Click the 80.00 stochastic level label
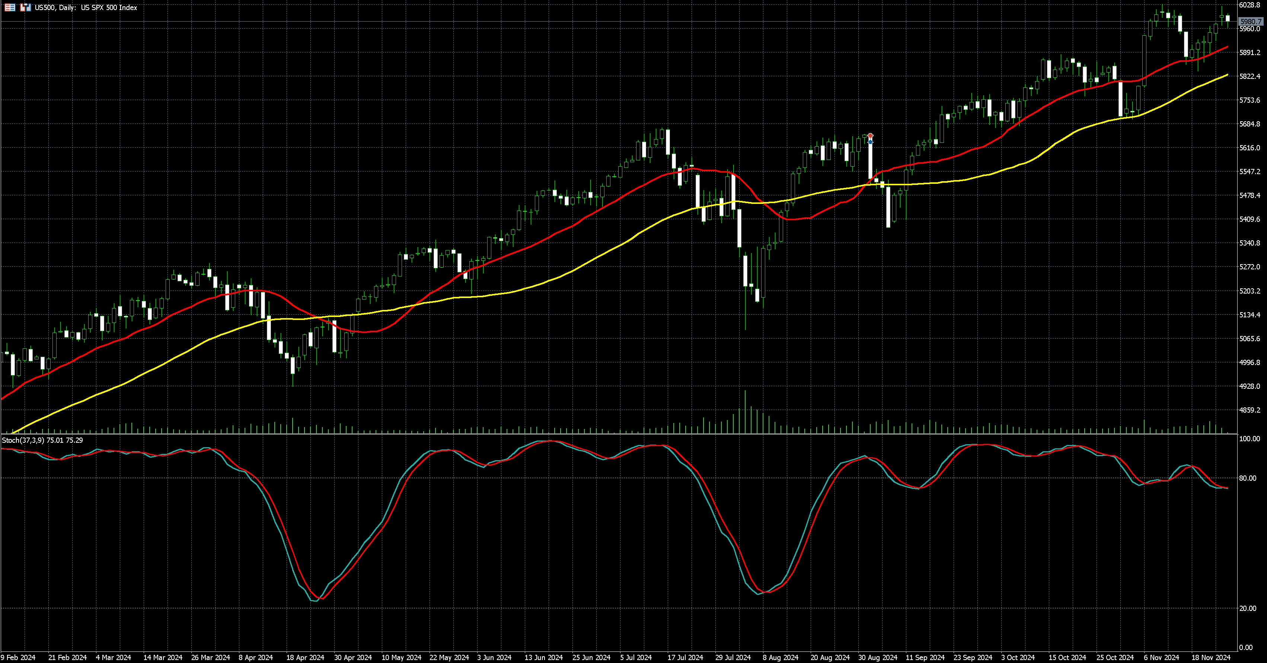This screenshot has width=1267, height=663. (x=1248, y=478)
